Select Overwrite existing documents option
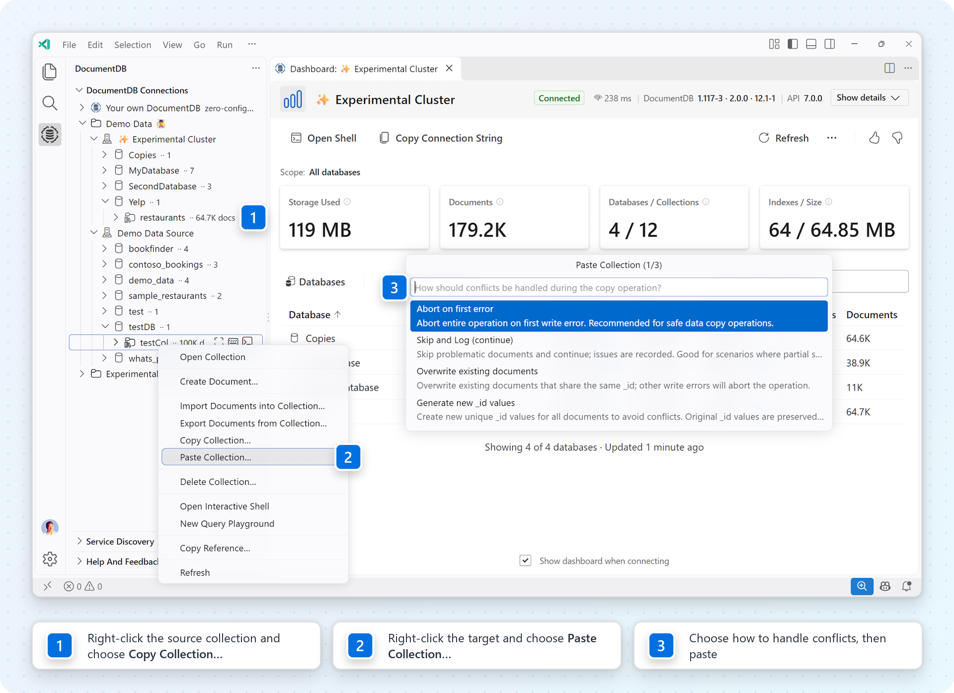 point(619,378)
